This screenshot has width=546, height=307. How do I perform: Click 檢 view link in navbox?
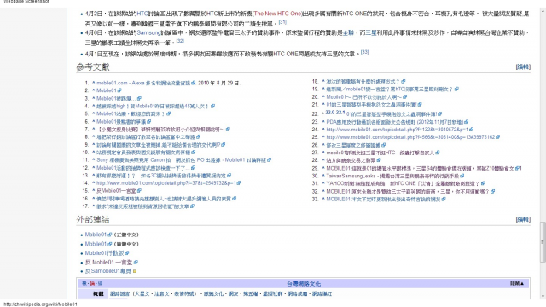(84, 284)
